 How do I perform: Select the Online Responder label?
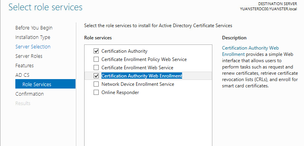point(120,92)
